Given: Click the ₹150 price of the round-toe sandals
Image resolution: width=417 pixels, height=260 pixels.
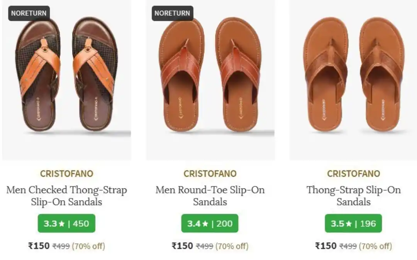Looking at the screenshot, I should click(182, 246).
